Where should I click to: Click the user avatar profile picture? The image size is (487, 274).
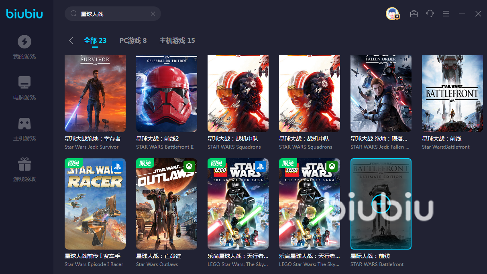(x=392, y=14)
